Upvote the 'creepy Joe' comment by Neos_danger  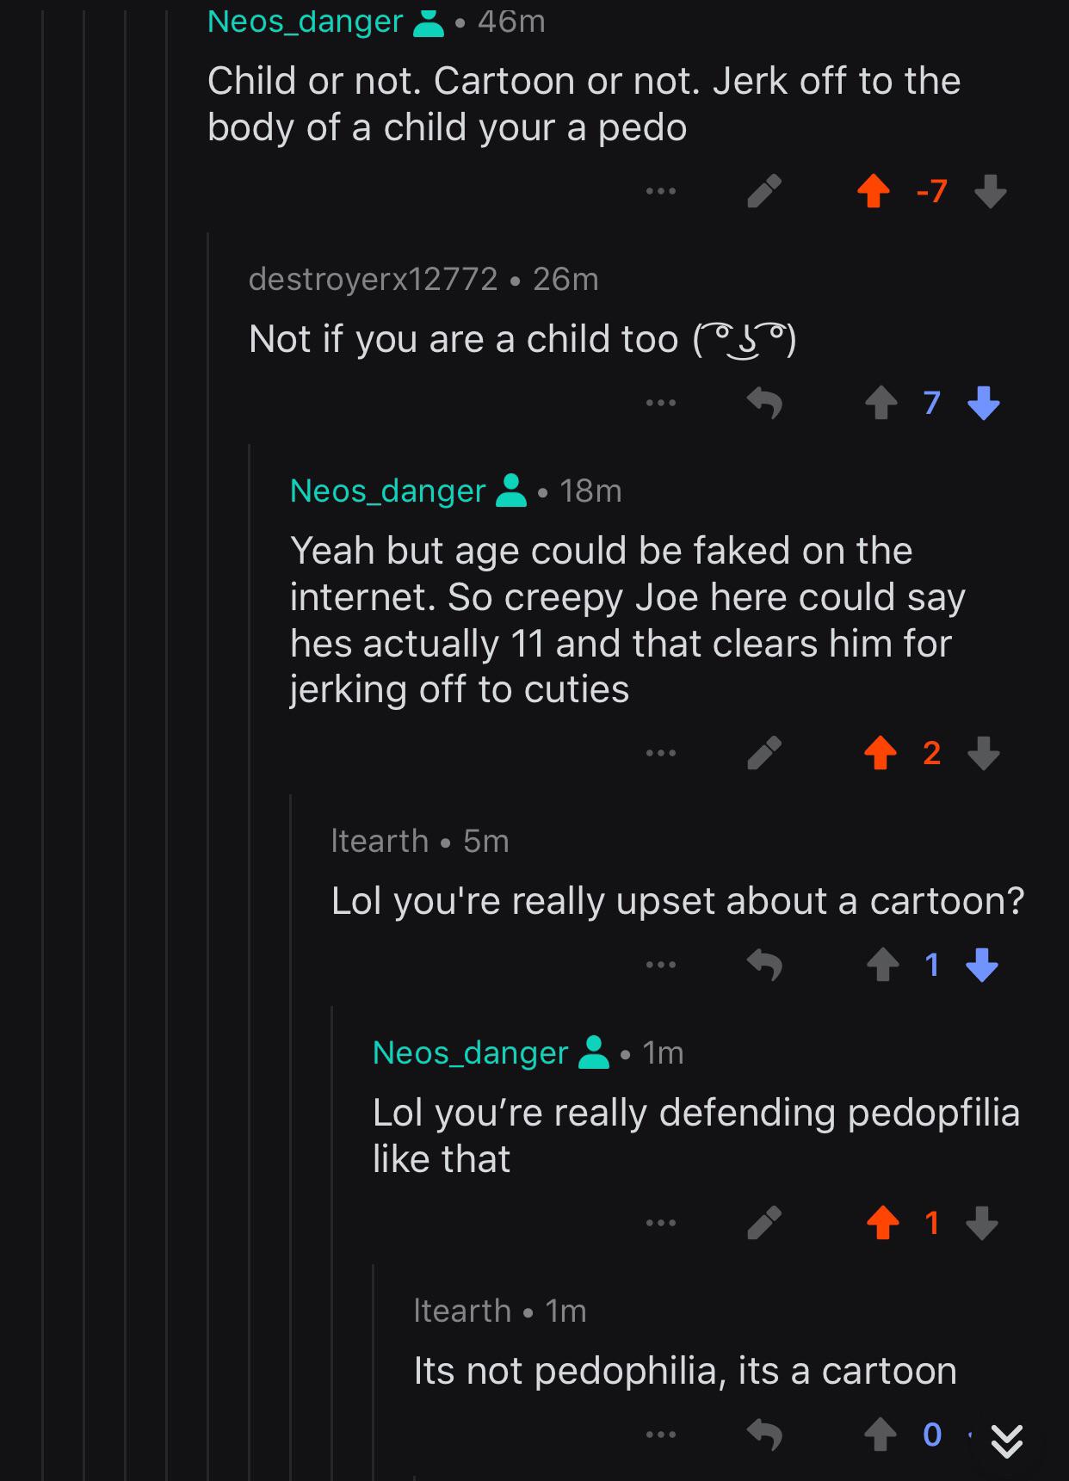(x=881, y=751)
